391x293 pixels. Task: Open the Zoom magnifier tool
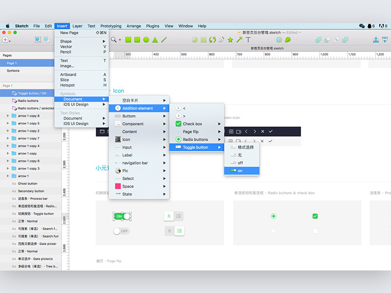(114, 40)
